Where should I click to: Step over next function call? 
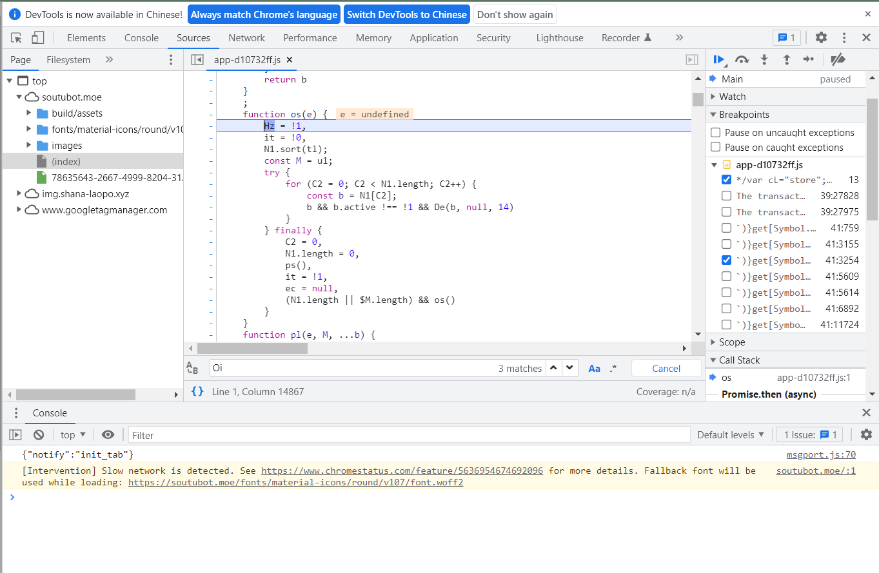pyautogui.click(x=742, y=60)
